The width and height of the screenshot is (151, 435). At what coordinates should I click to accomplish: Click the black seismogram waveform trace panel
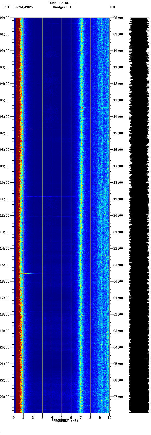click(x=139, y=215)
